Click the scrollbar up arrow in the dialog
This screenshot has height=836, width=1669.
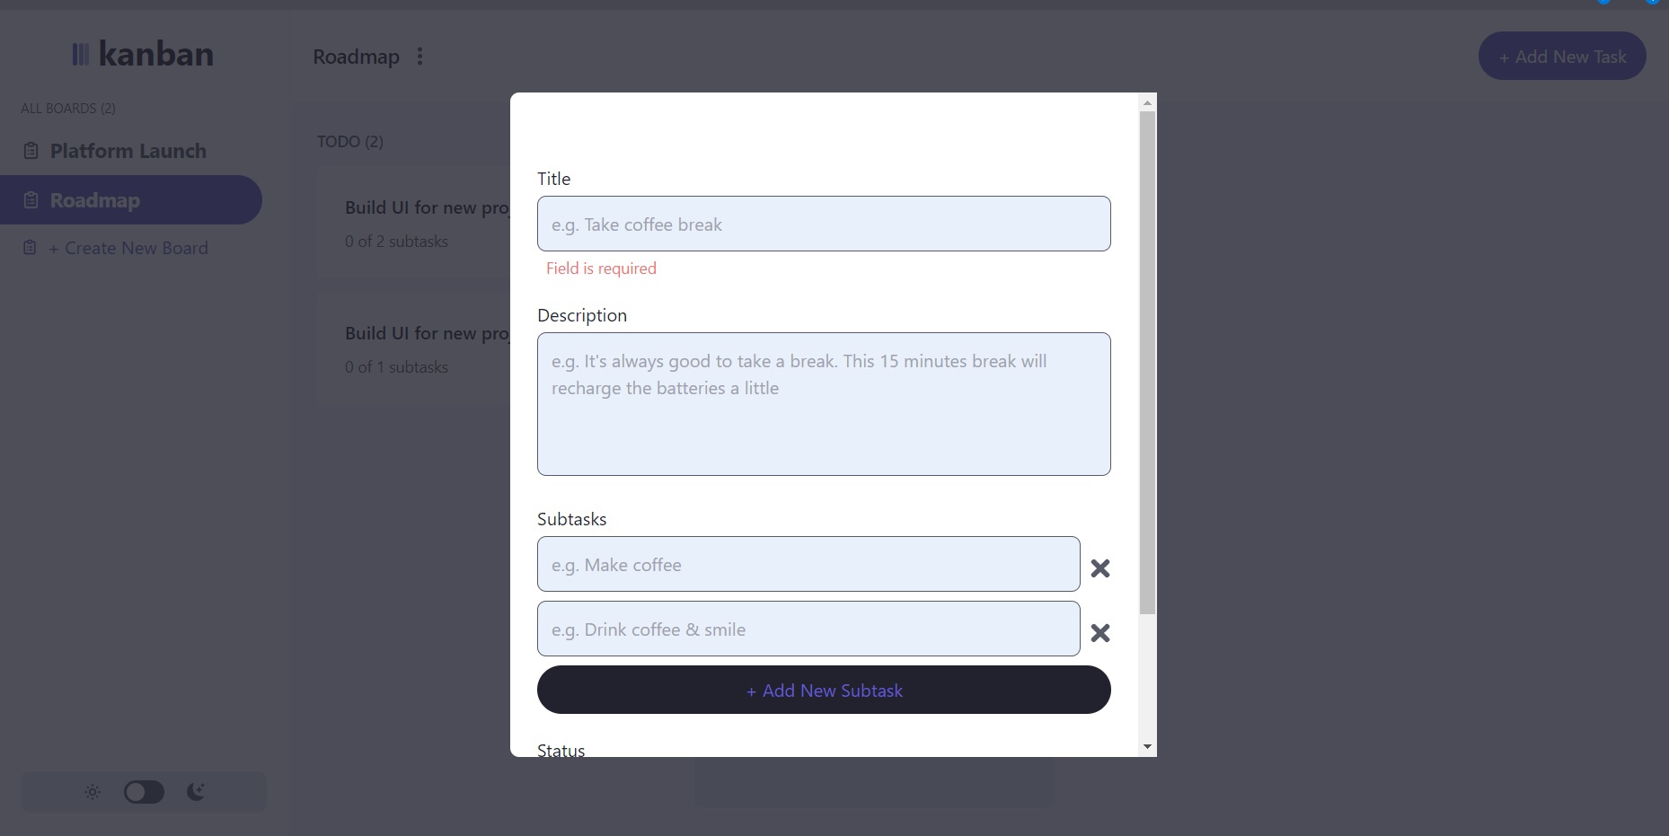(x=1147, y=101)
